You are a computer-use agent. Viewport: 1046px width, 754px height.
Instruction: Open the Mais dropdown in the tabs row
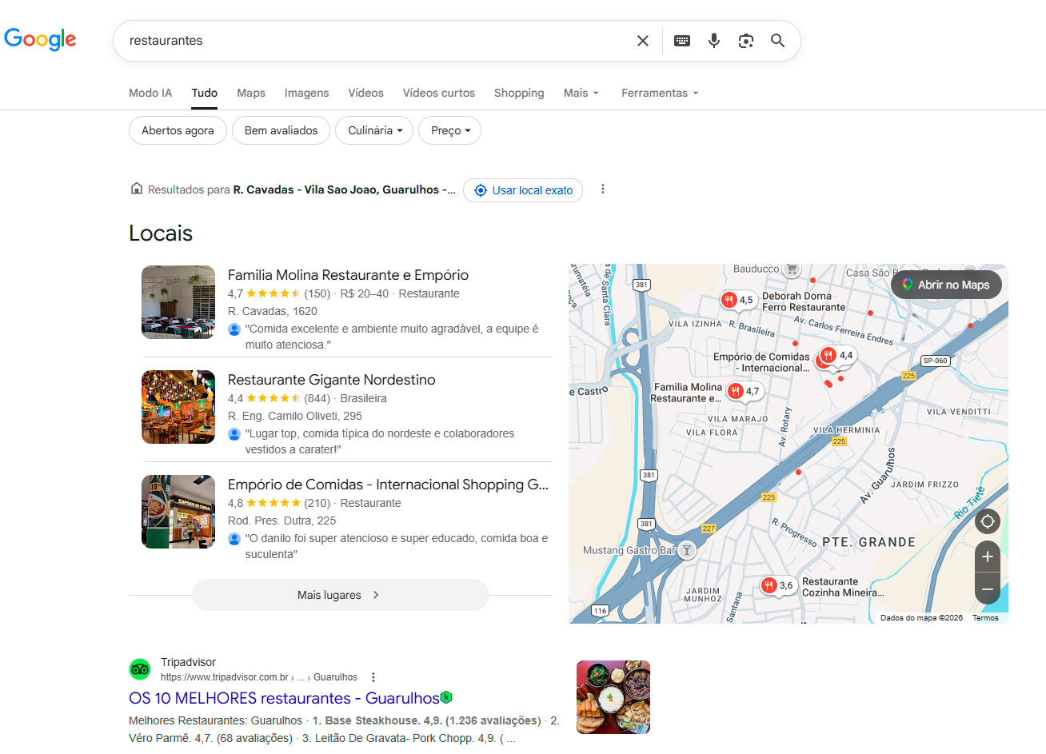[x=581, y=93]
